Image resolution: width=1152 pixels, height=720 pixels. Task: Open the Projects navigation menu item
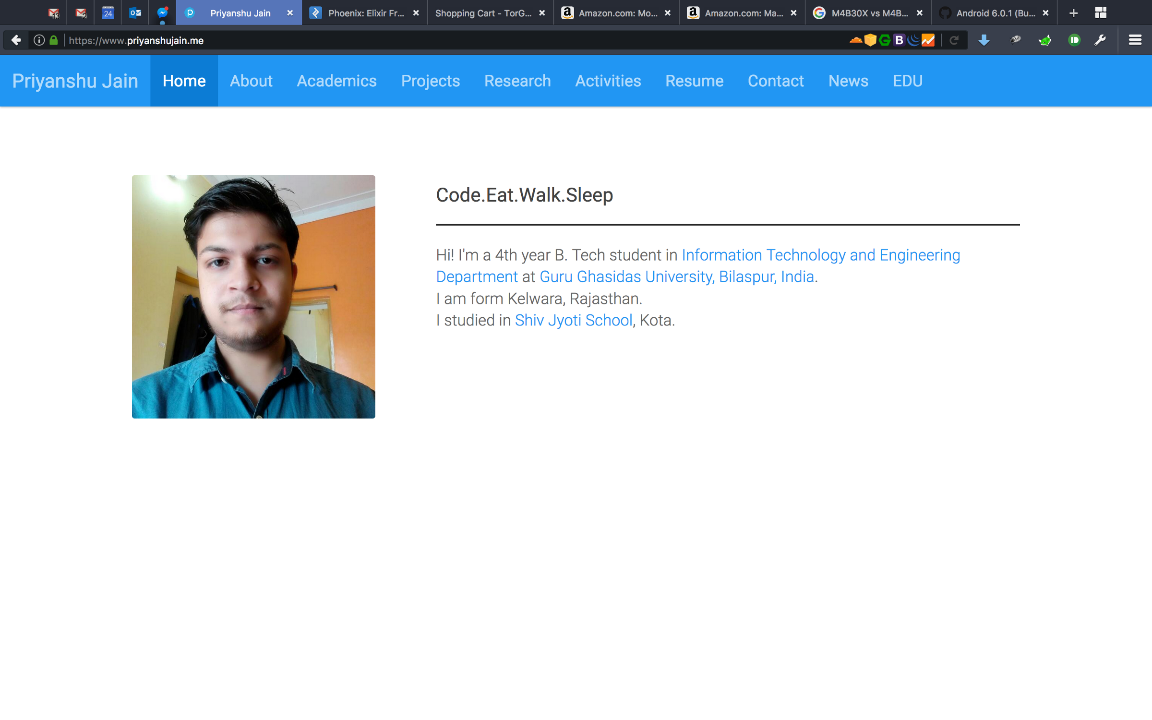click(431, 81)
